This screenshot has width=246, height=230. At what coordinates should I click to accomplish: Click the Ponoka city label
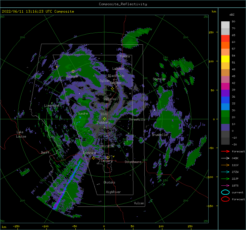125,56
